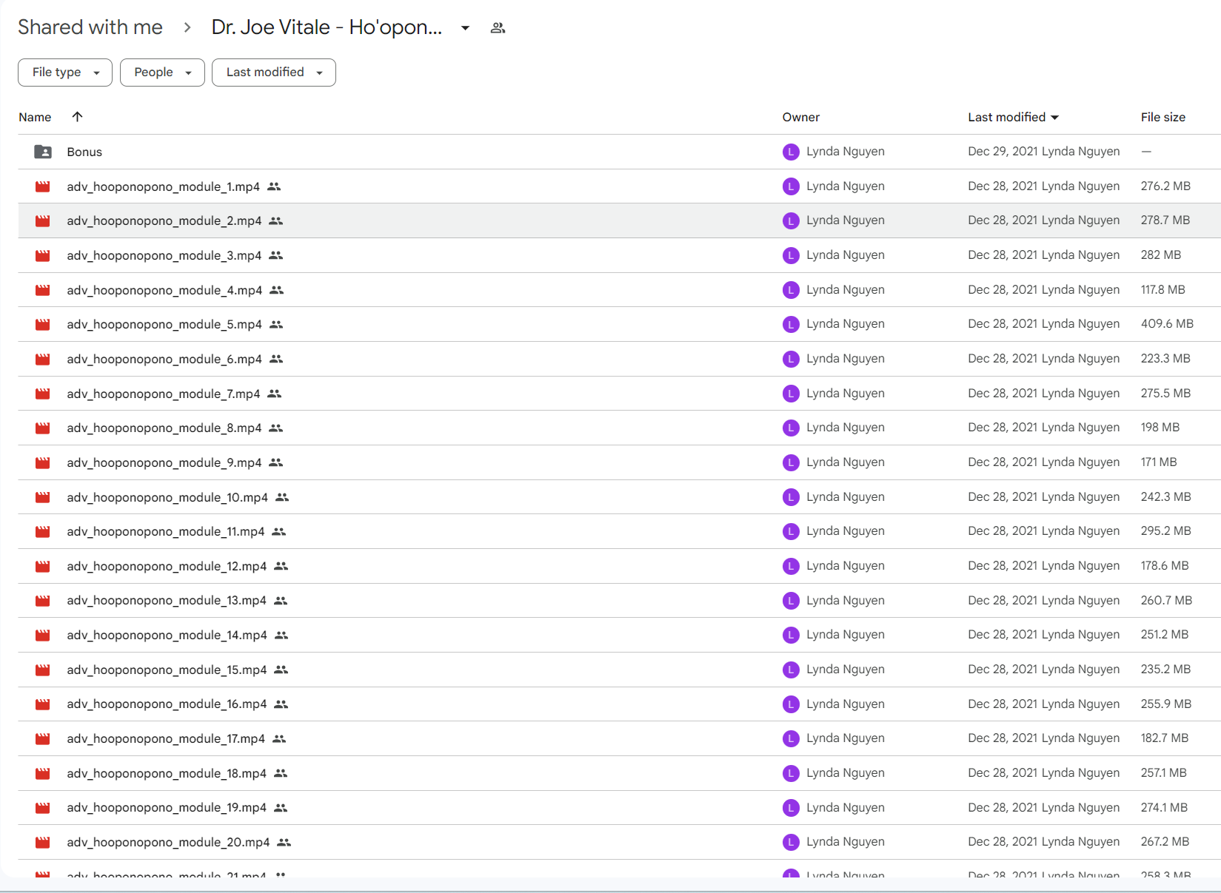Select file adv_hooponopono_module_20.mp4
This screenshot has height=893, width=1221.
coord(169,842)
